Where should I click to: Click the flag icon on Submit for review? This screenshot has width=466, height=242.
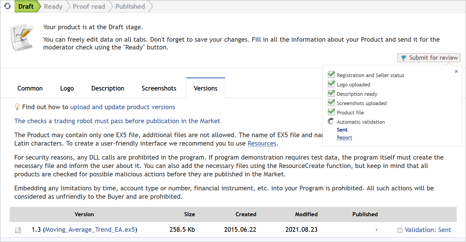[x=404, y=58]
